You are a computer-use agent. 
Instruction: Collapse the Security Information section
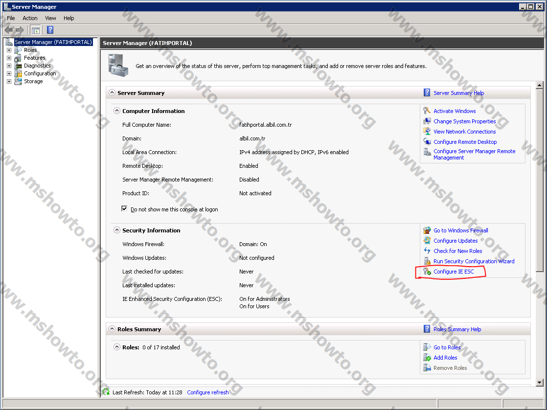[x=117, y=230]
